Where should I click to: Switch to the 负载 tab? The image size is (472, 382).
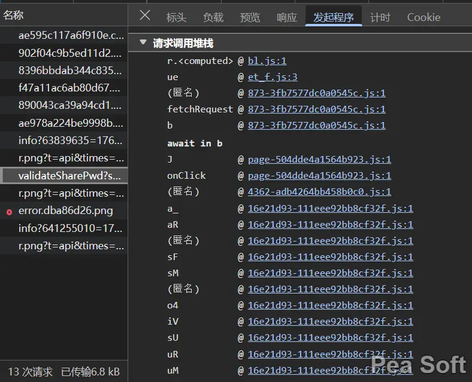[x=213, y=17]
